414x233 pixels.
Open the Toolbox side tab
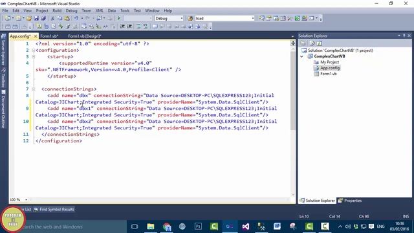coord(3,78)
